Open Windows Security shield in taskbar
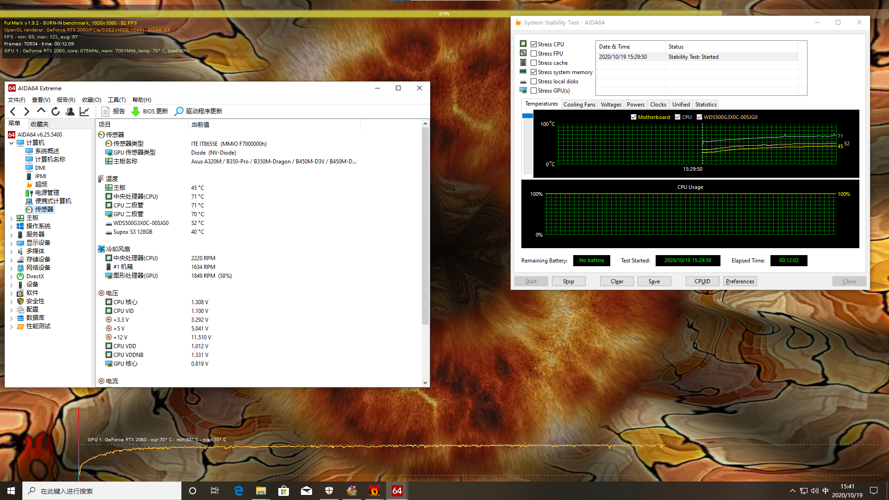This screenshot has height=500, width=889. pyautogui.click(x=329, y=491)
